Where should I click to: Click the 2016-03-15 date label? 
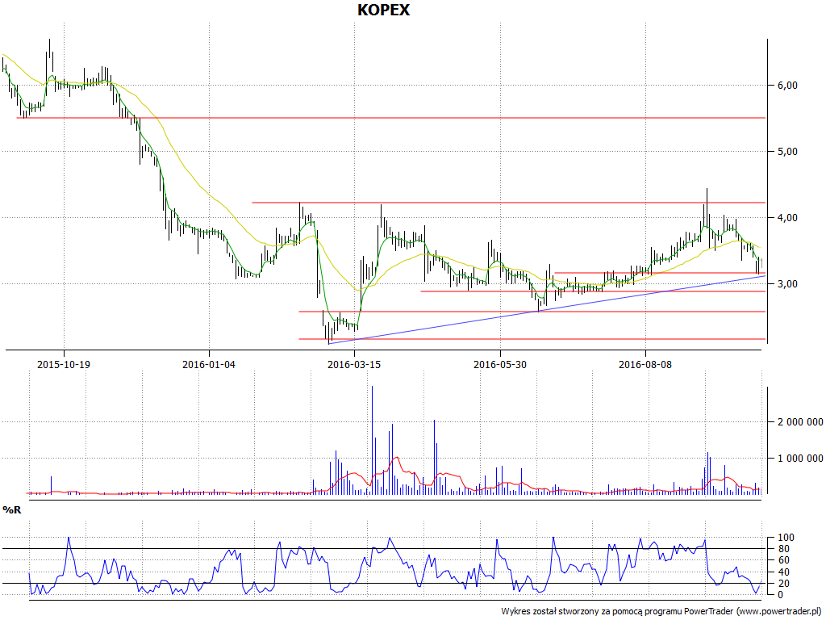click(354, 364)
